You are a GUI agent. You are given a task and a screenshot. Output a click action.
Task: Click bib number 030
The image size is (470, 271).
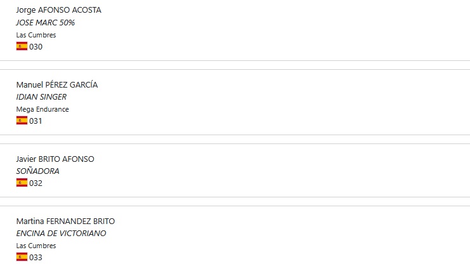(36, 47)
